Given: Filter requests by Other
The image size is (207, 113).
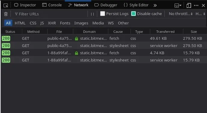Looking at the screenshot, I should 123,23.
